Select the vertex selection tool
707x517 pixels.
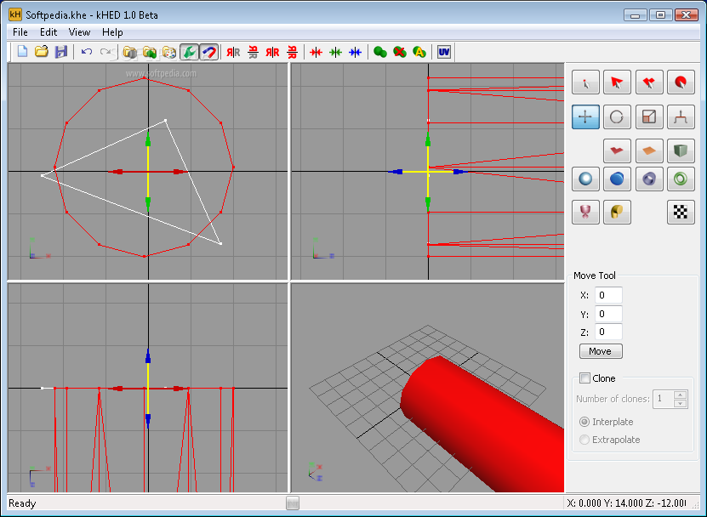point(585,82)
